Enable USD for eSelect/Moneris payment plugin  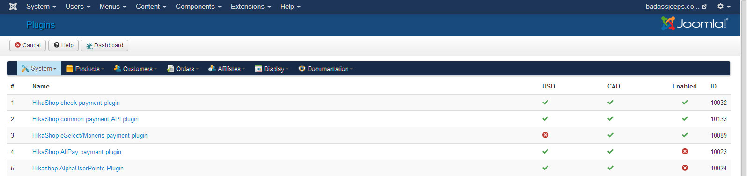(545, 135)
